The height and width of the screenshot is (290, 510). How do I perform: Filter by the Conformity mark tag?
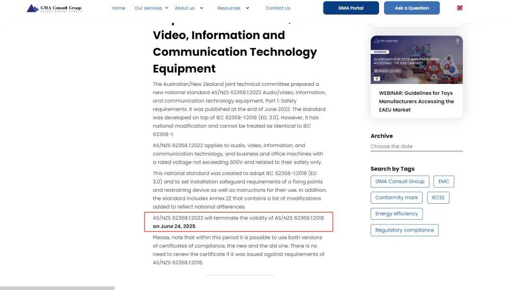[396, 198]
